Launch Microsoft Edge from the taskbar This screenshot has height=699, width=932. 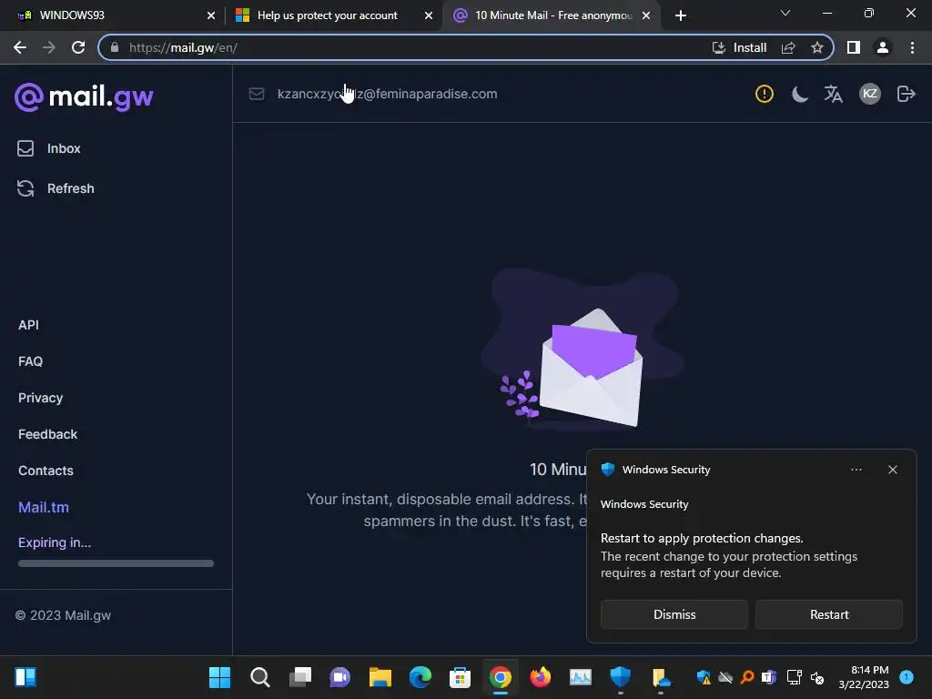420,677
